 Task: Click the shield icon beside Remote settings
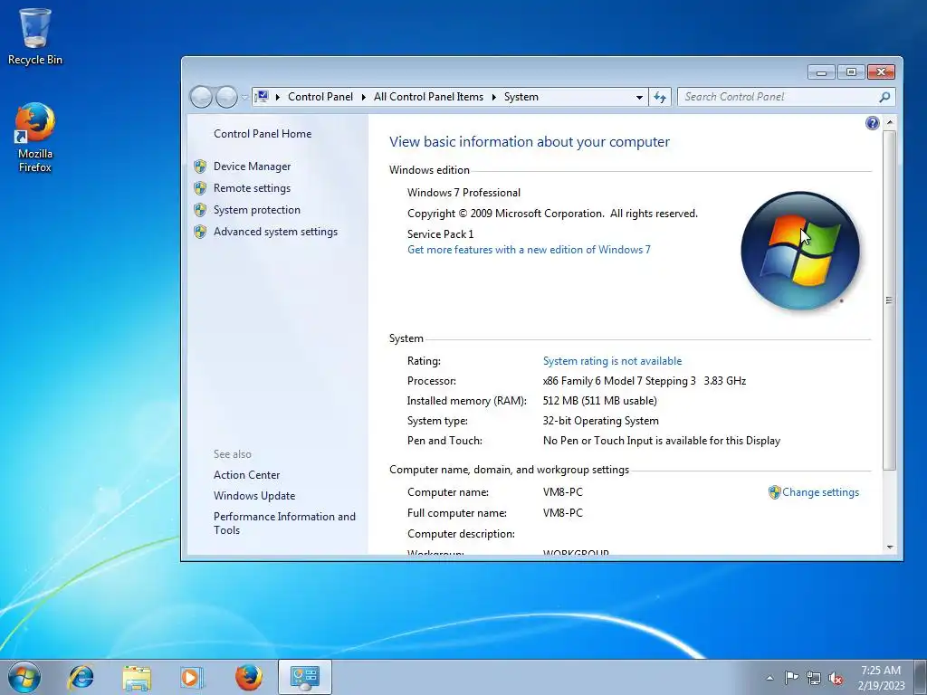(200, 188)
